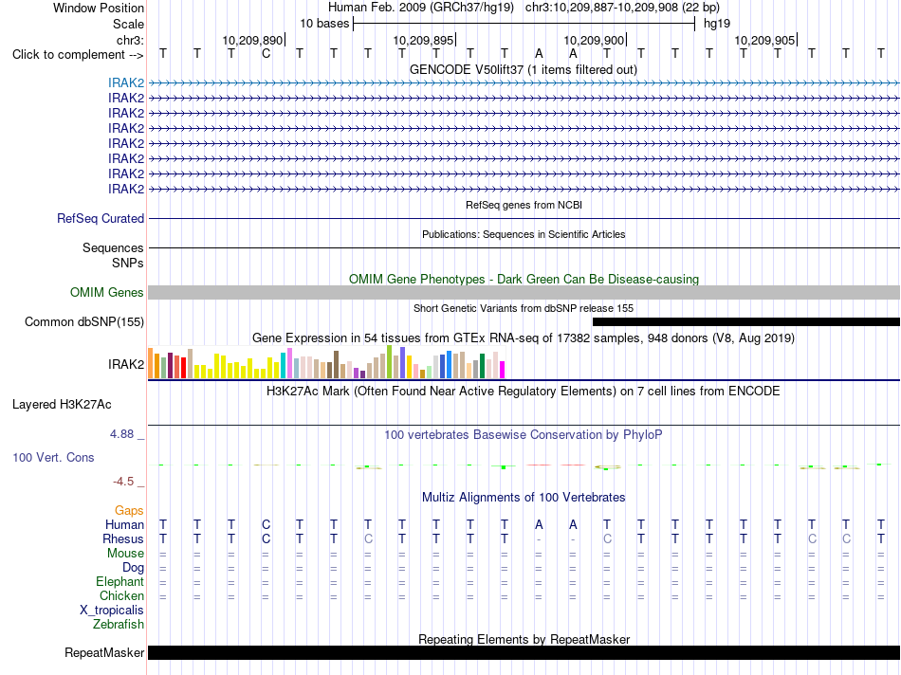Click the IRAK2 label beside GTEx expression bars
The image size is (901, 675).
(126, 364)
